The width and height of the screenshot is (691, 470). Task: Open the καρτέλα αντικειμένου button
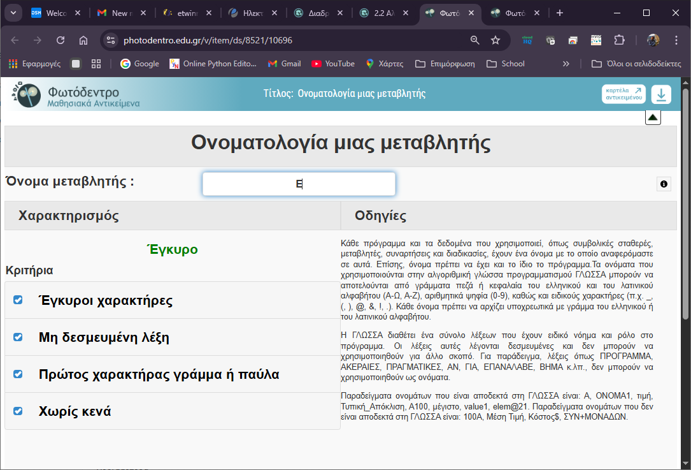(x=623, y=94)
